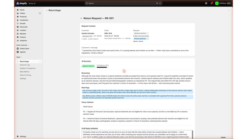Click the Analytics bar chart icon
Viewport: 247px width, 139px height.
18,40
